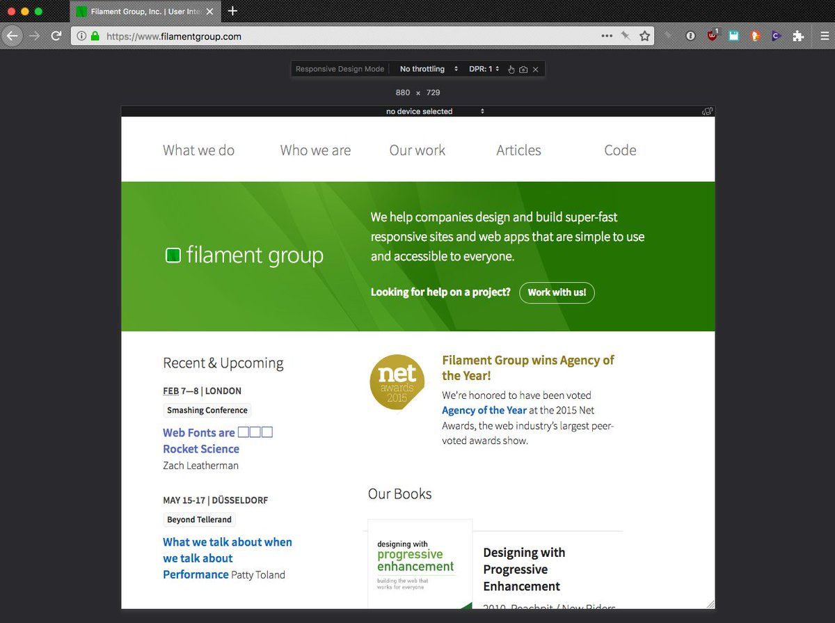Click the 'Zach Leatherman' speaker name
The image size is (835, 623).
(200, 466)
